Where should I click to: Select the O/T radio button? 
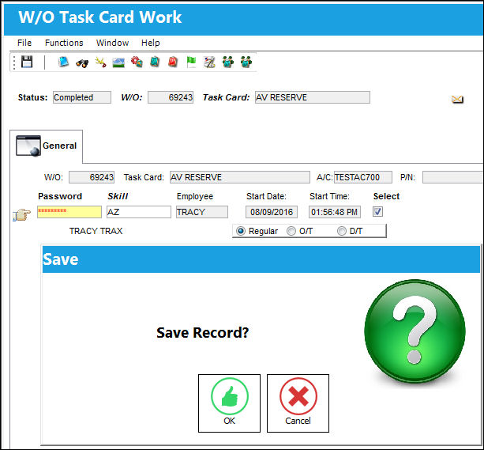tap(291, 231)
